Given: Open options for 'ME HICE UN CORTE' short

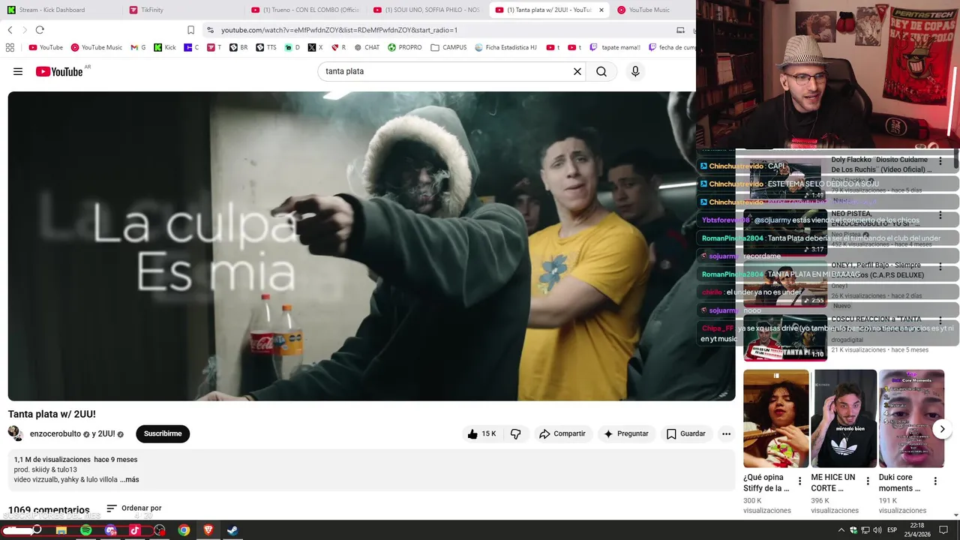Looking at the screenshot, I should [868, 481].
